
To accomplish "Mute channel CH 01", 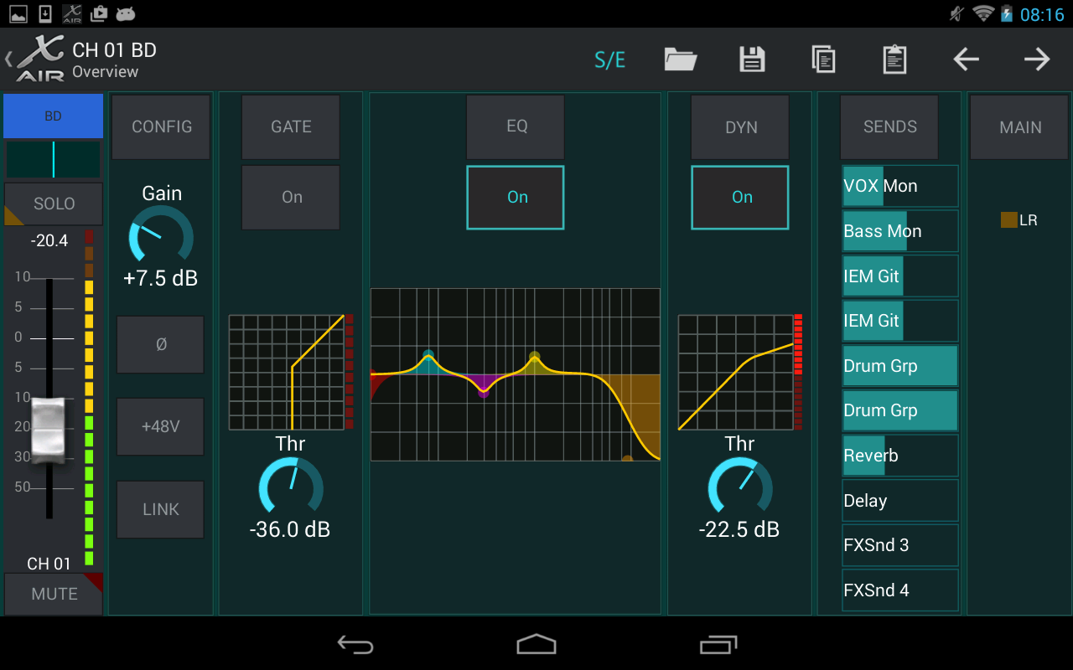I will (53, 594).
